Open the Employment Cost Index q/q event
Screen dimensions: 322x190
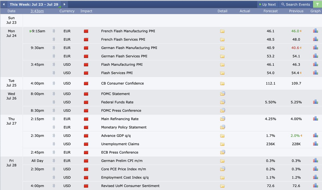pyautogui.click(x=125, y=177)
